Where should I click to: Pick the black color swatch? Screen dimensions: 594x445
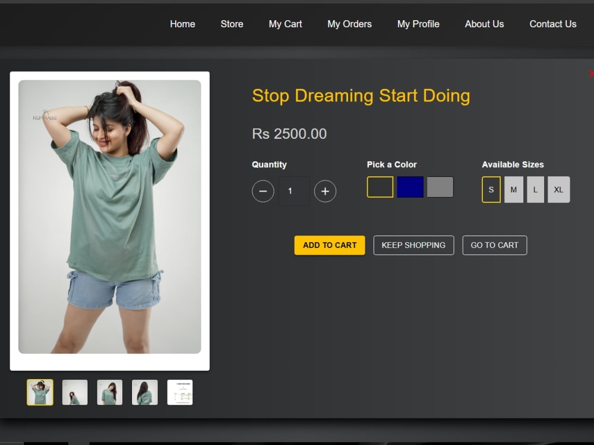[x=380, y=187]
